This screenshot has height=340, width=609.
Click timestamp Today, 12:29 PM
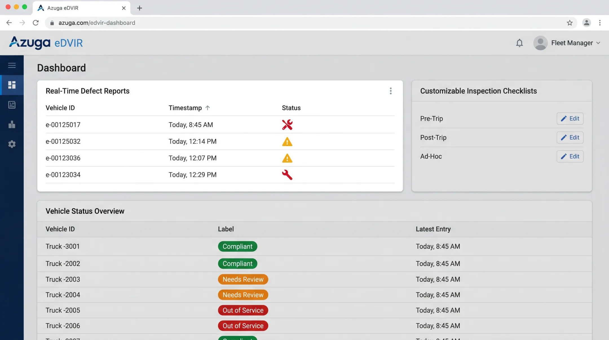click(x=193, y=175)
